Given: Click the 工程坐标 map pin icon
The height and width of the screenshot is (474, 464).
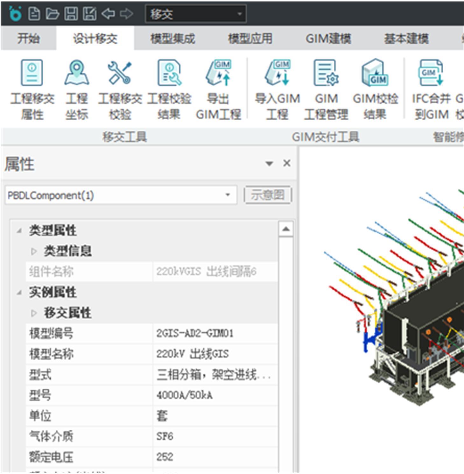Looking at the screenshot, I should [x=76, y=73].
